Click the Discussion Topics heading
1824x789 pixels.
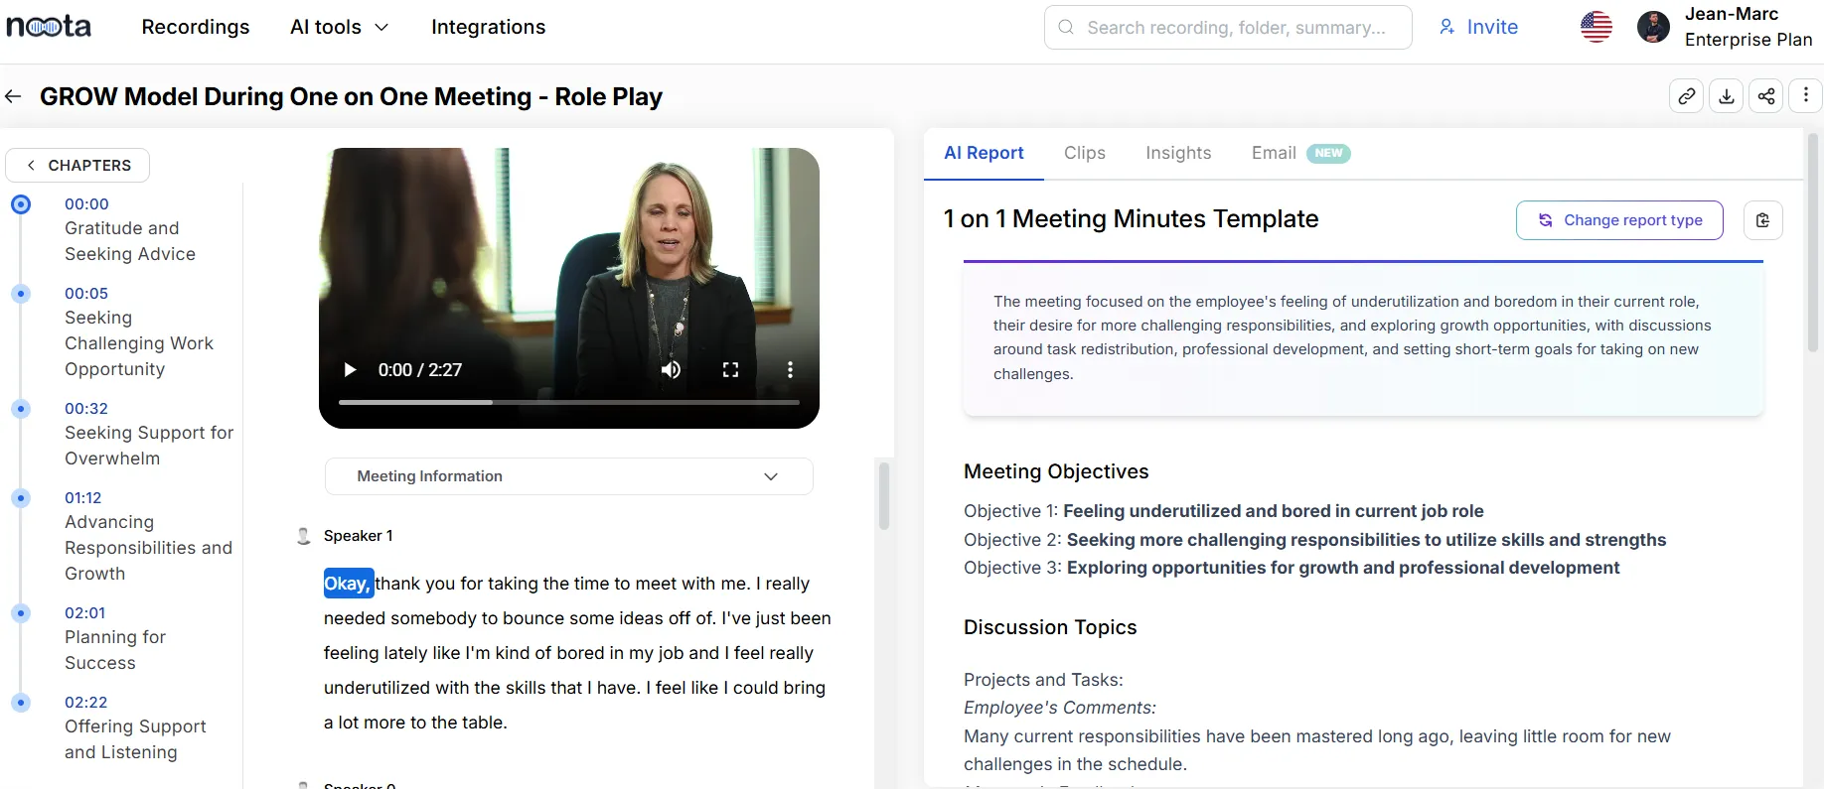(1050, 627)
